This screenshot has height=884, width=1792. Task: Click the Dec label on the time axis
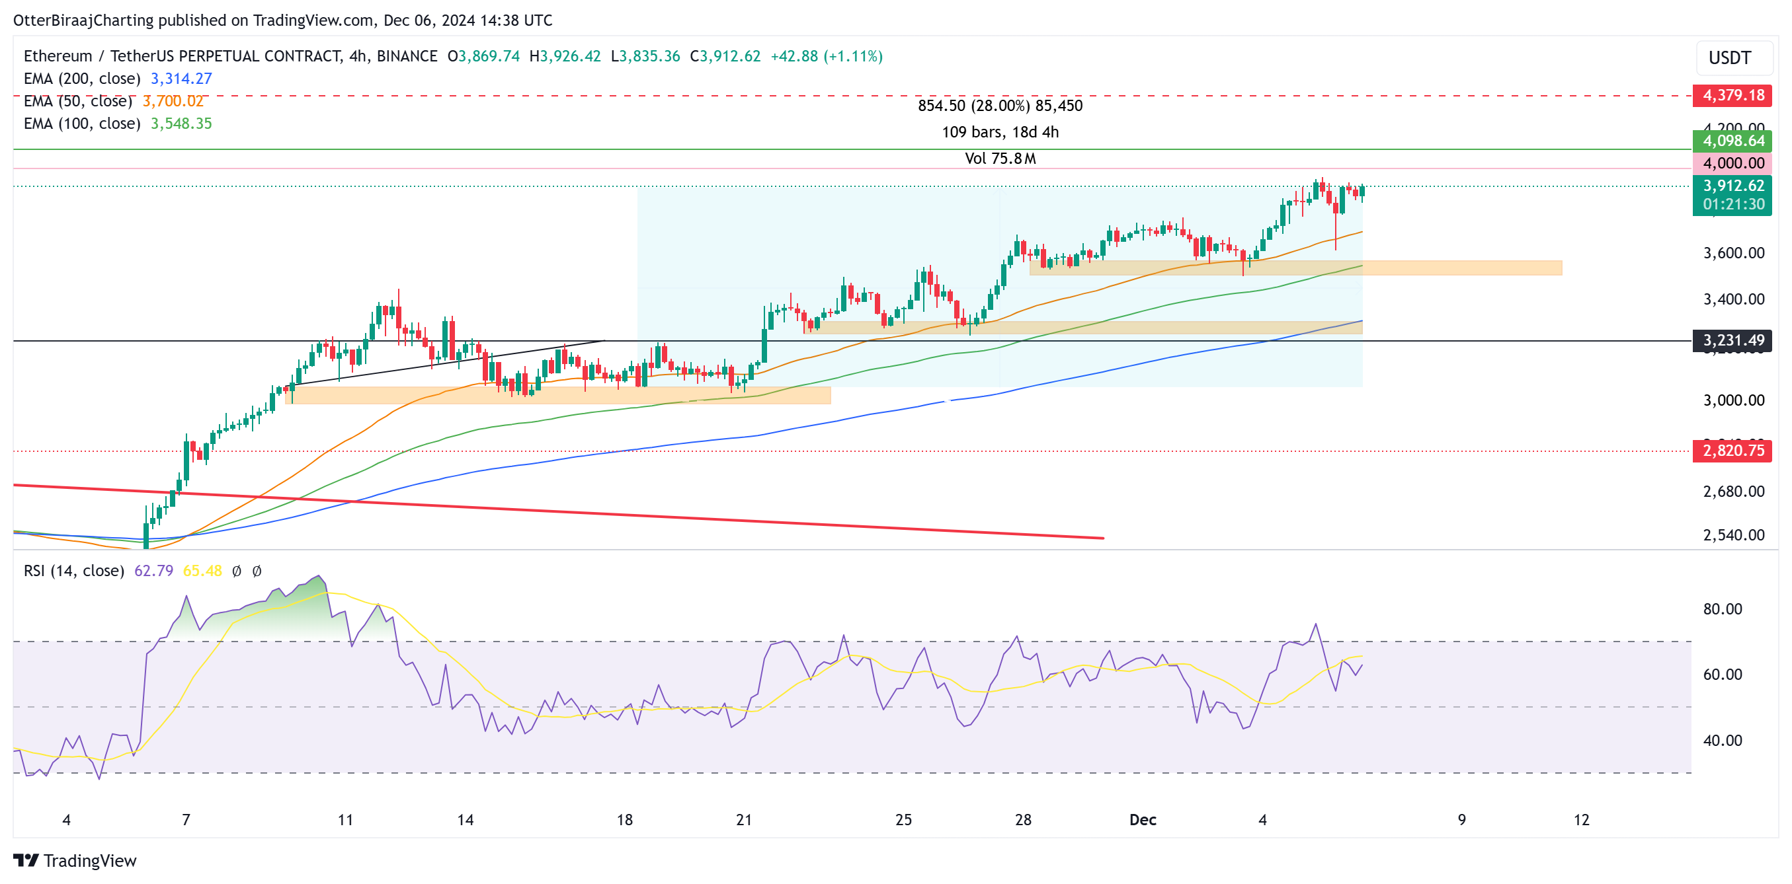tap(1143, 819)
